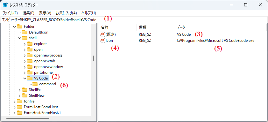
Task: Expand the opennewtab key chevron
Action: (25, 61)
